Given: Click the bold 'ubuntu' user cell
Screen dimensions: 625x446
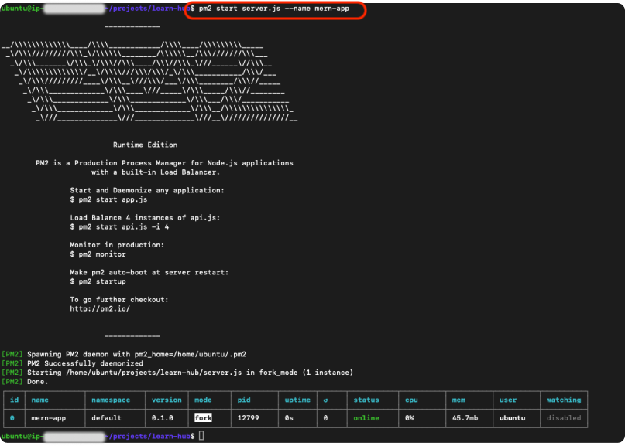Looking at the screenshot, I should tap(512, 418).
